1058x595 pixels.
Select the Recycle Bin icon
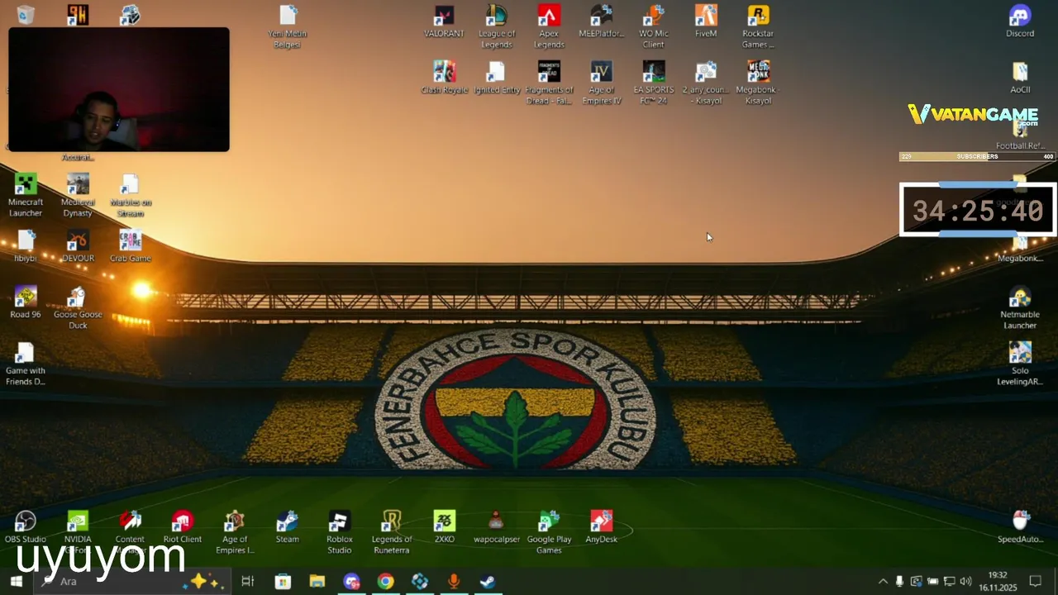26,15
